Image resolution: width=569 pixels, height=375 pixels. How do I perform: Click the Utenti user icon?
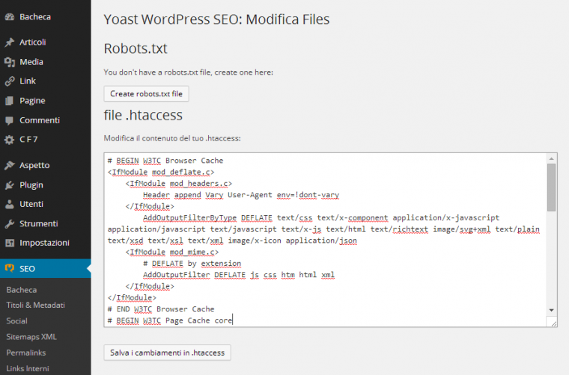coord(10,204)
